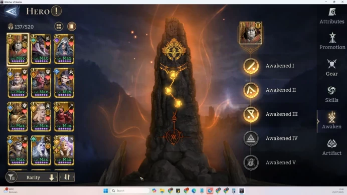Click the red triangular rune on obelisk base

174,137
